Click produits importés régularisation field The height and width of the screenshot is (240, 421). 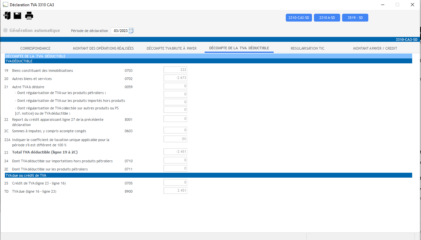point(175,102)
